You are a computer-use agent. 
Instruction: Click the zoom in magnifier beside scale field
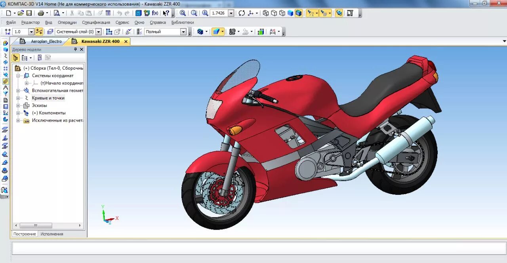pyautogui.click(x=205, y=13)
